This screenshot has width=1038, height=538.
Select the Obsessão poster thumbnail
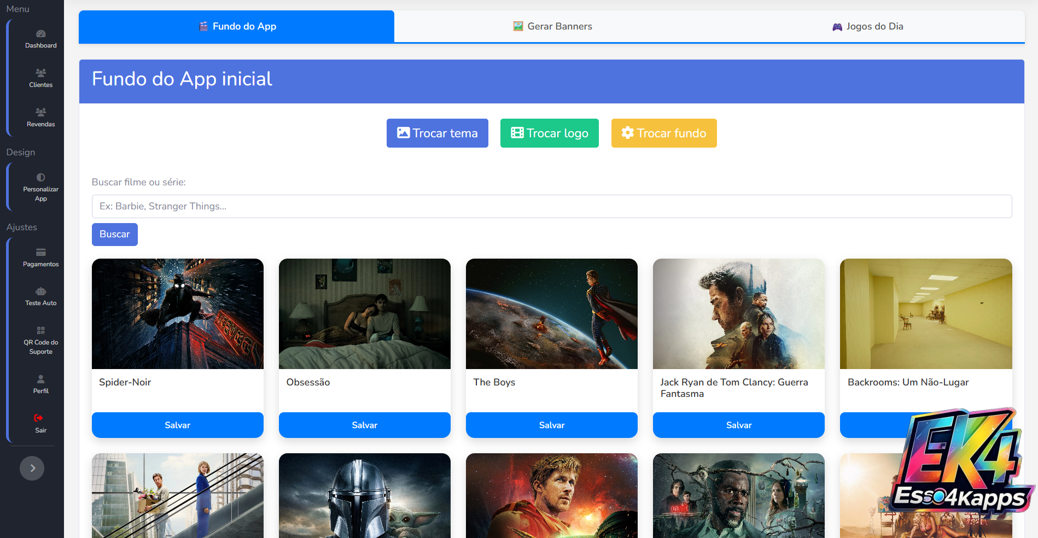tap(364, 314)
